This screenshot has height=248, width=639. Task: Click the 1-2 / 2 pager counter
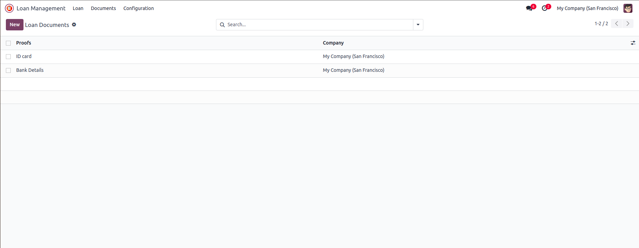(x=601, y=23)
